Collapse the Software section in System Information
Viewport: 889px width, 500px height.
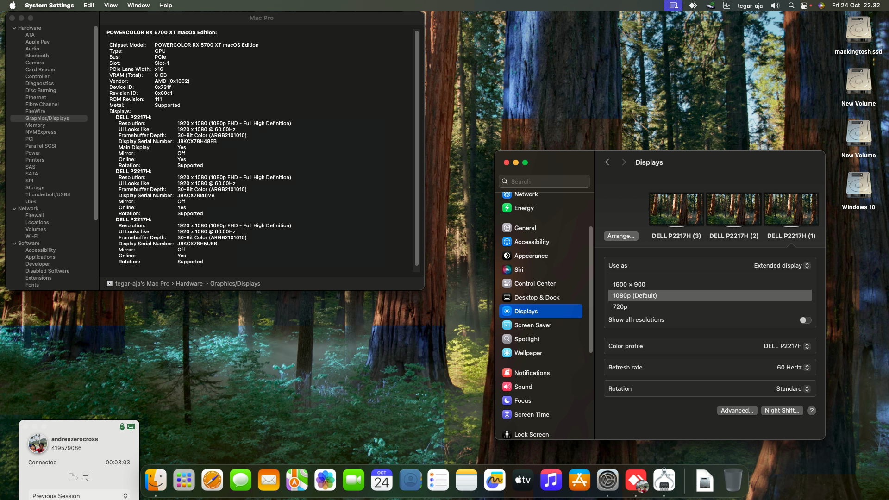click(14, 244)
